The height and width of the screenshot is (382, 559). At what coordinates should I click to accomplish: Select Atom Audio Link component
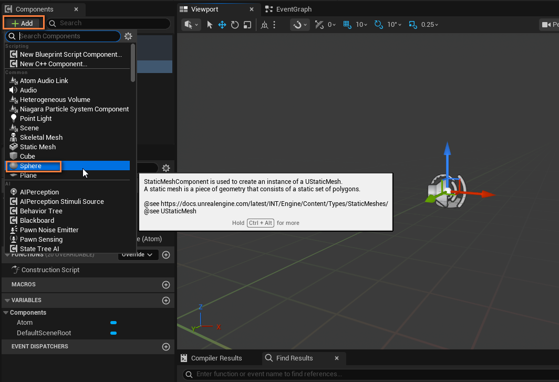coord(67,80)
